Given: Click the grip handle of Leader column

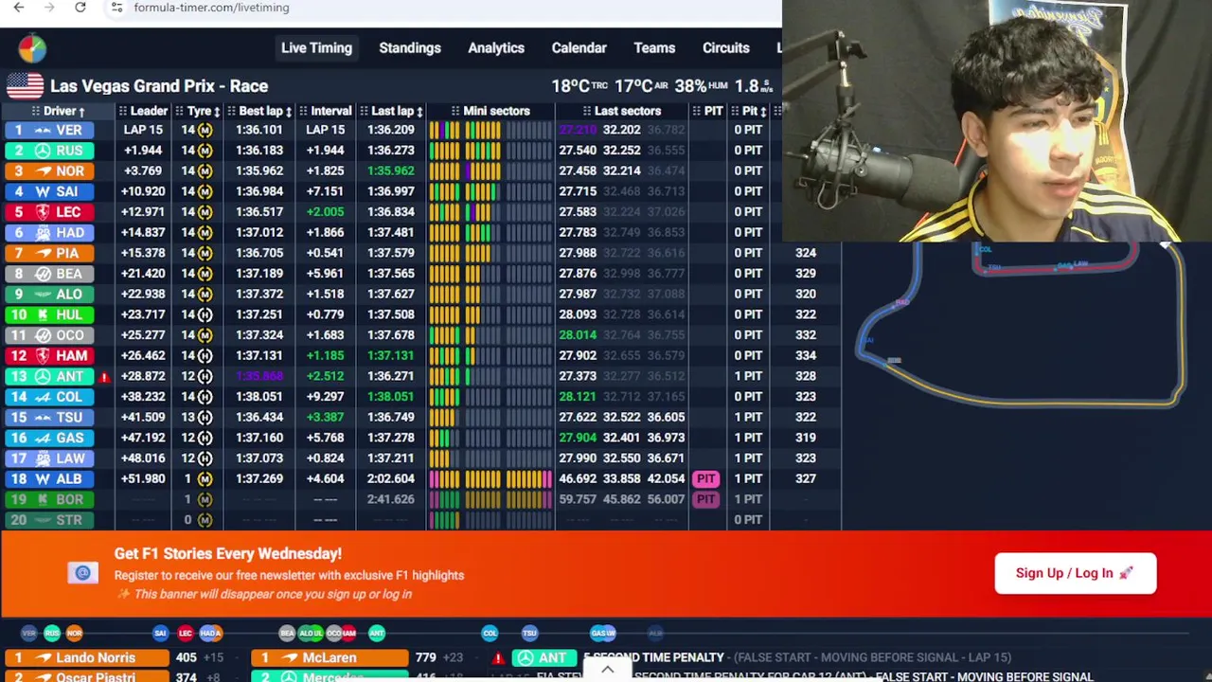Looking at the screenshot, I should [x=123, y=112].
